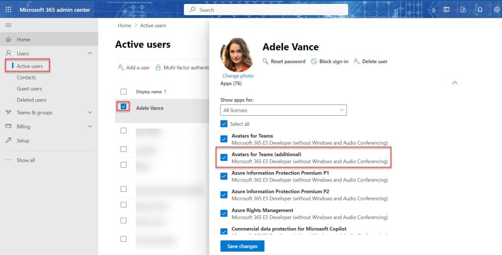This screenshot has height=255, width=502.
Task: Click the Add a user button label
Action: coord(138,68)
